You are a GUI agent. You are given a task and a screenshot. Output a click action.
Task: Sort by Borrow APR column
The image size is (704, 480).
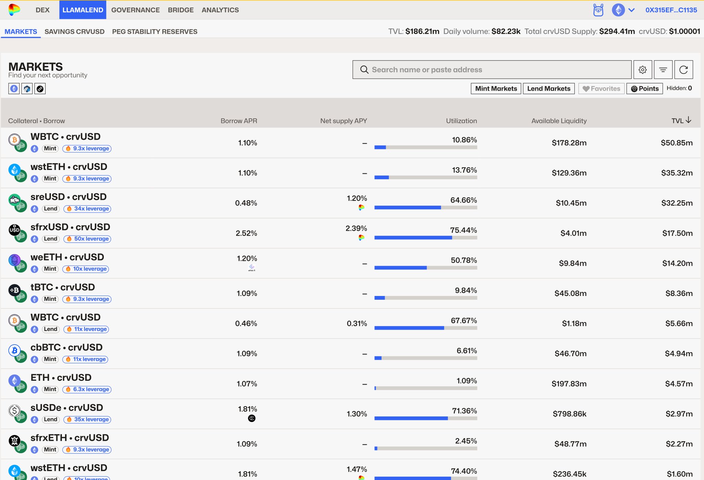239,121
